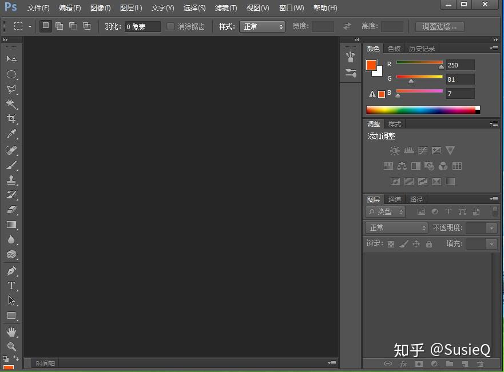Click Photo Filter adjustment icon

pyautogui.click(x=429, y=166)
